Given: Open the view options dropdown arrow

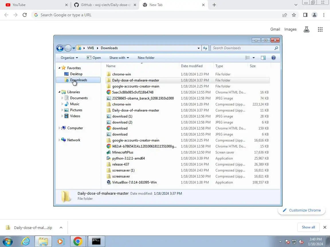Looking at the screenshot, I should (254, 58).
